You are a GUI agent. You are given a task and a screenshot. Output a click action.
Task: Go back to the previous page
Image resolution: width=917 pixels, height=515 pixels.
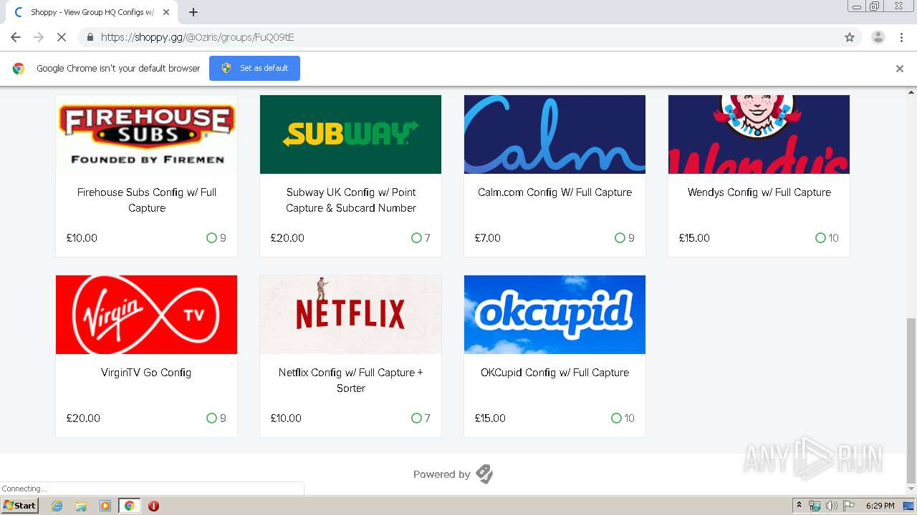pyautogui.click(x=16, y=37)
